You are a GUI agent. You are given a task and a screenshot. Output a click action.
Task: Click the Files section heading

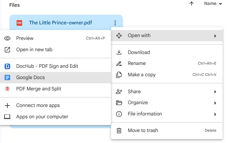pos(14,5)
